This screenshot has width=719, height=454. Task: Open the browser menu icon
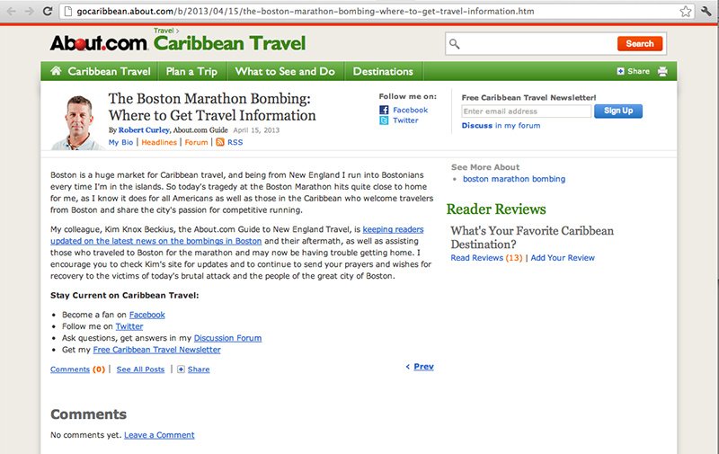(706, 12)
